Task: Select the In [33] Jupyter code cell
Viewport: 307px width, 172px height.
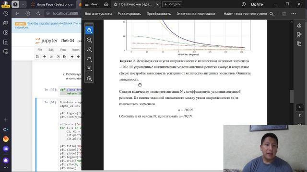Action: click(71, 91)
